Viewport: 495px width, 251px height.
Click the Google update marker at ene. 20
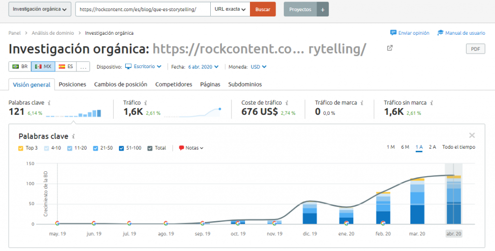[x=346, y=223]
